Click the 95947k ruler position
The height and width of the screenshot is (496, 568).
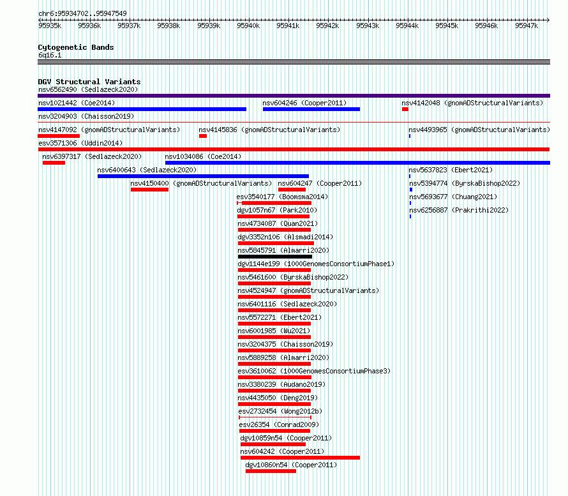click(527, 26)
